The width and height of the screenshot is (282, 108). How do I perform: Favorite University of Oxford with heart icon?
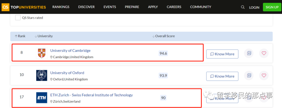pyautogui.click(x=264, y=76)
